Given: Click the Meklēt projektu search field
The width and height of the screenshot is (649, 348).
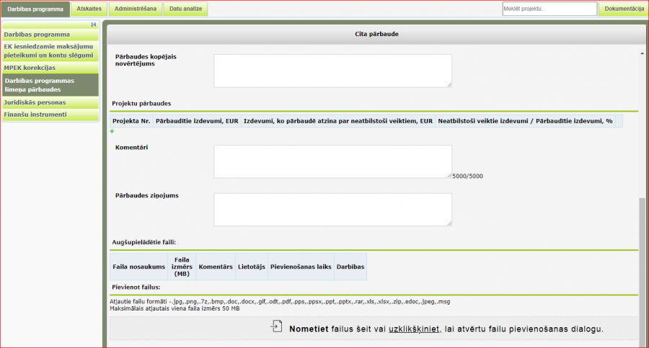Looking at the screenshot, I should click(549, 9).
